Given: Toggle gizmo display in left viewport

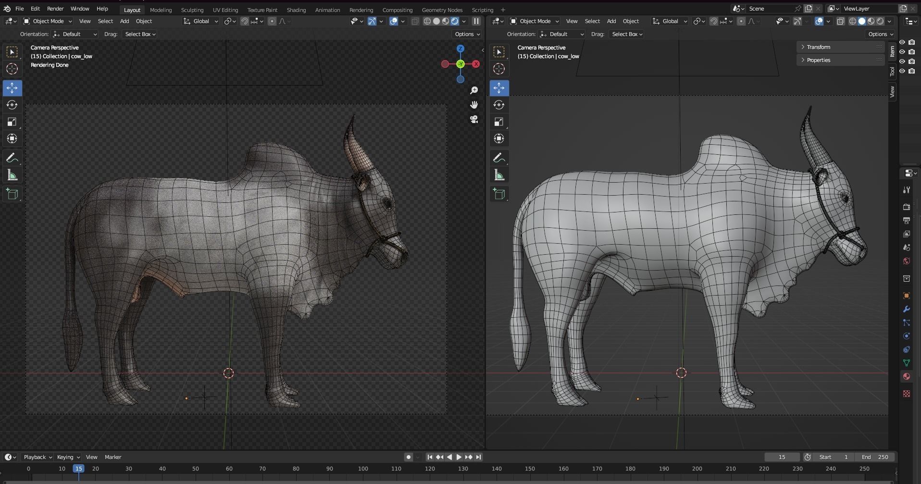Looking at the screenshot, I should coord(372,21).
